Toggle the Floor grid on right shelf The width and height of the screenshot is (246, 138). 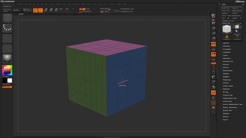click(213, 49)
